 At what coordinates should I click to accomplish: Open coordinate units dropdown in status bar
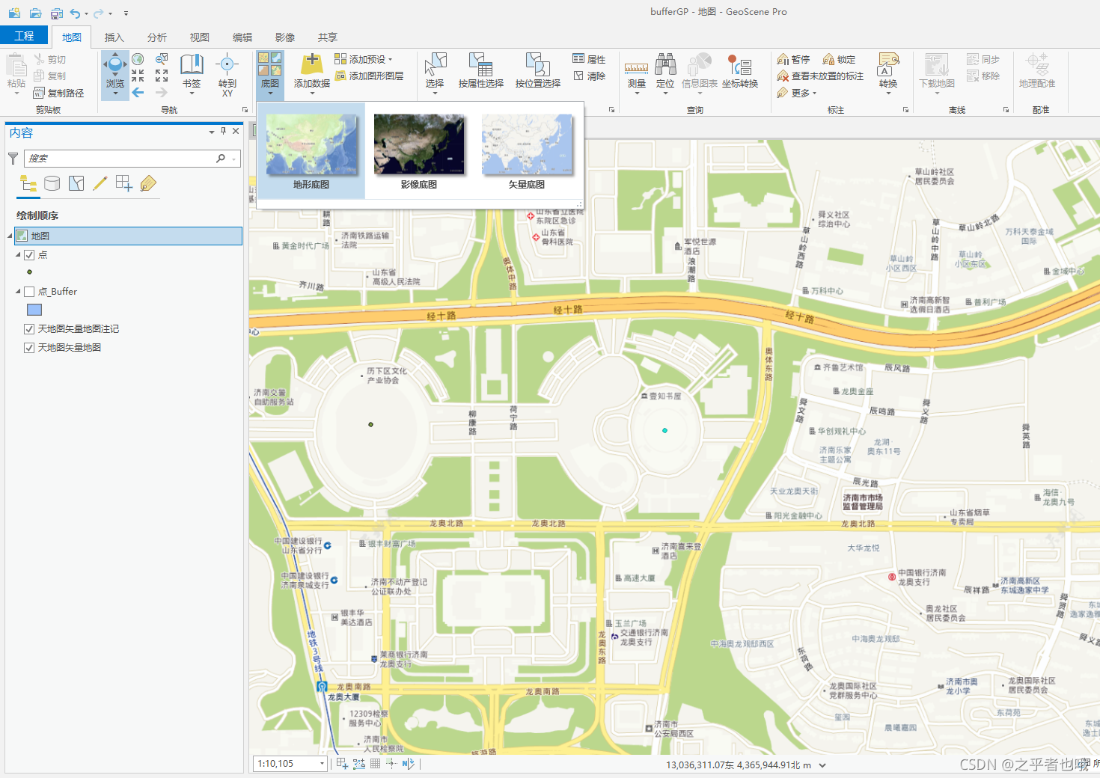pos(822,765)
